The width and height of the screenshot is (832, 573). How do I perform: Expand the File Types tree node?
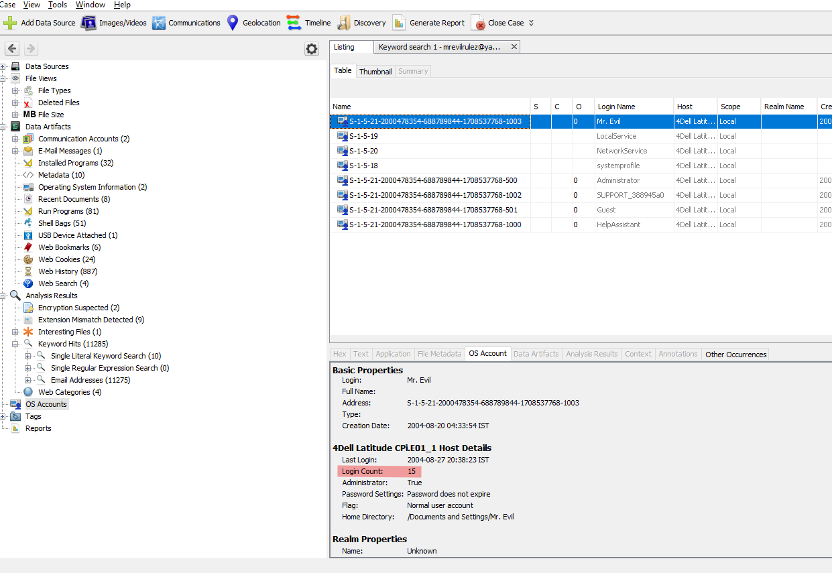pos(15,90)
